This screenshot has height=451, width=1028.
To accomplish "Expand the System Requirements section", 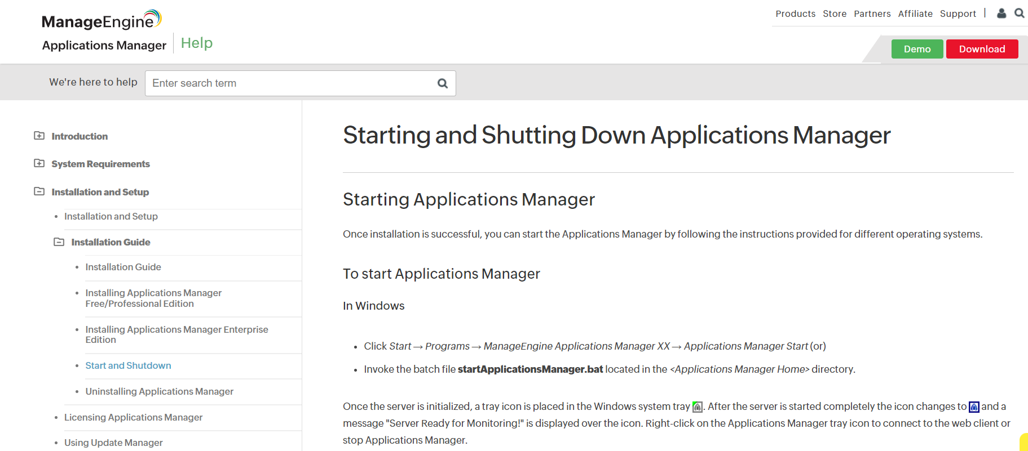I will (x=39, y=163).
